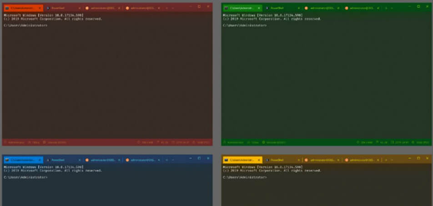
Task: Select the second administrator tab in red window
Action: pos(142,8)
